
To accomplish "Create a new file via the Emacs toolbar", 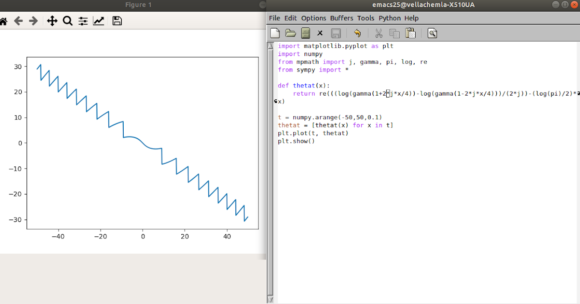I will [275, 33].
